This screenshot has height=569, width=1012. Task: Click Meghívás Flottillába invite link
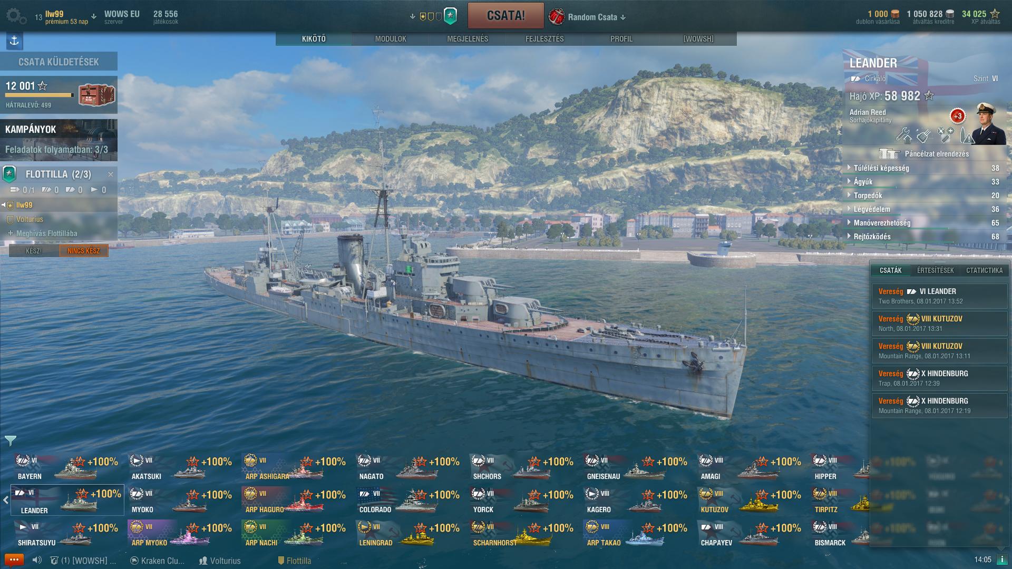coord(46,233)
